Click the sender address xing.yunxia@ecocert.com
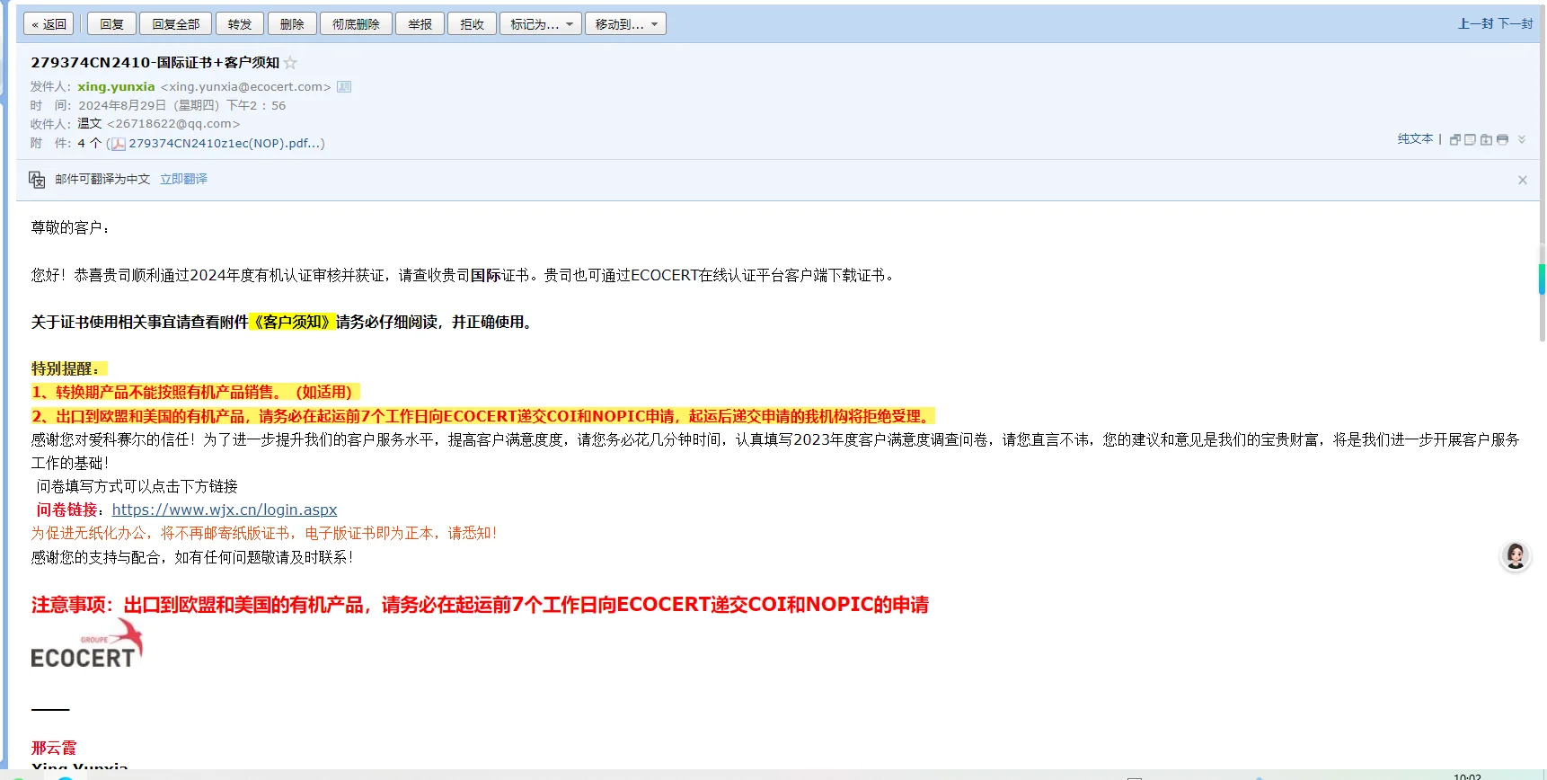 click(x=245, y=87)
